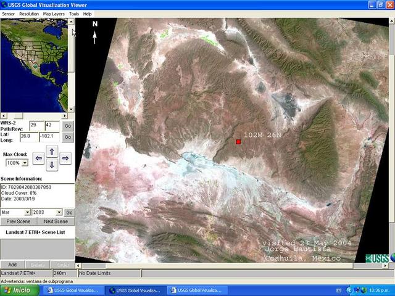
Task: Move scene right with the right arrow
Action: click(65, 158)
